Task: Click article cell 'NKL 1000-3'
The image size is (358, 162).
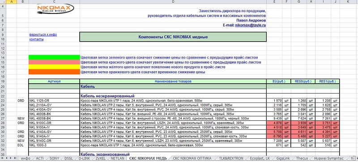Action: pos(54,145)
